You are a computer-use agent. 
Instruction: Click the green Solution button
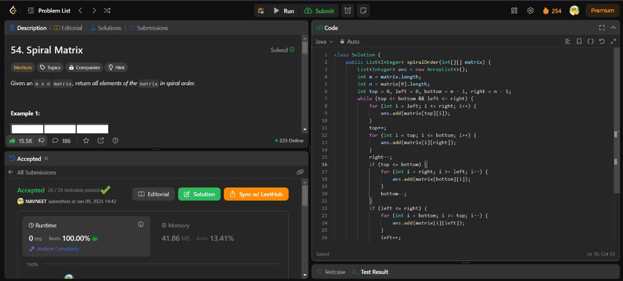click(x=199, y=194)
